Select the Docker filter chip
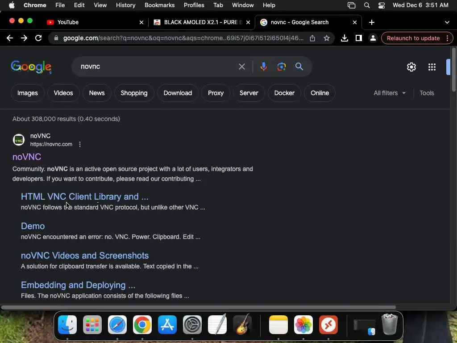The width and height of the screenshot is (457, 343). coord(284,93)
